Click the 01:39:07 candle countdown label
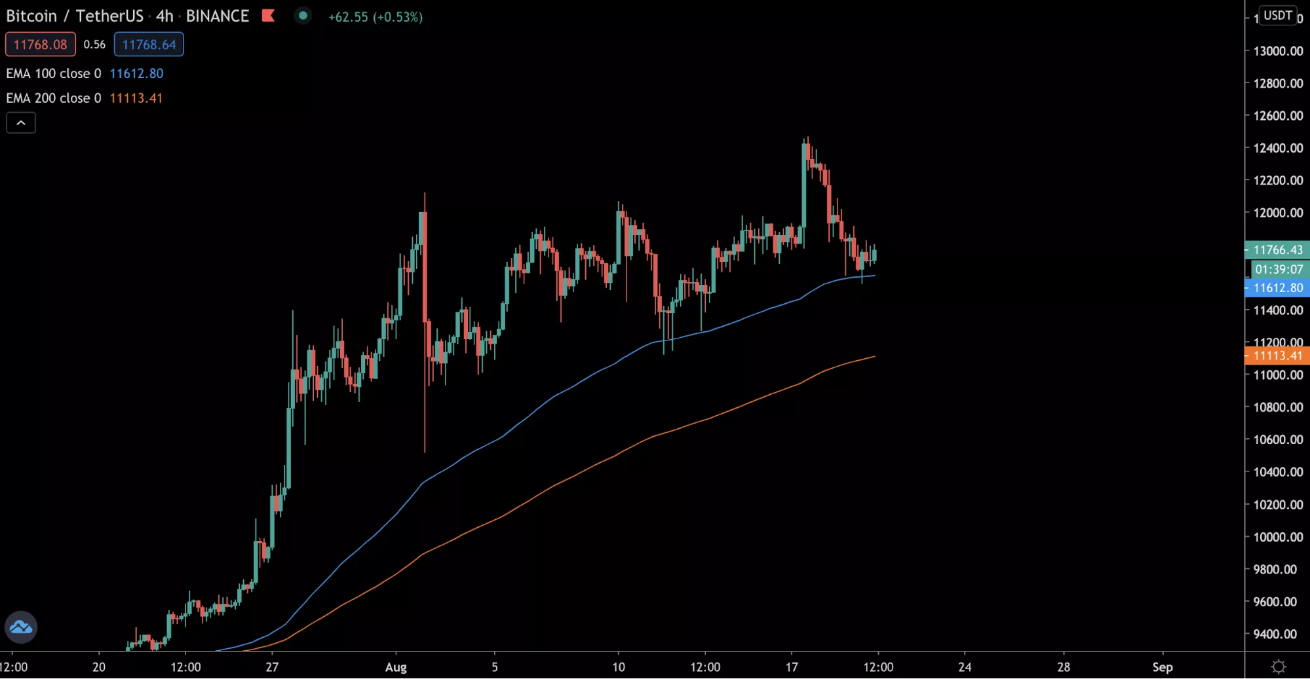Screen dimensions: 1310x679 (1279, 269)
